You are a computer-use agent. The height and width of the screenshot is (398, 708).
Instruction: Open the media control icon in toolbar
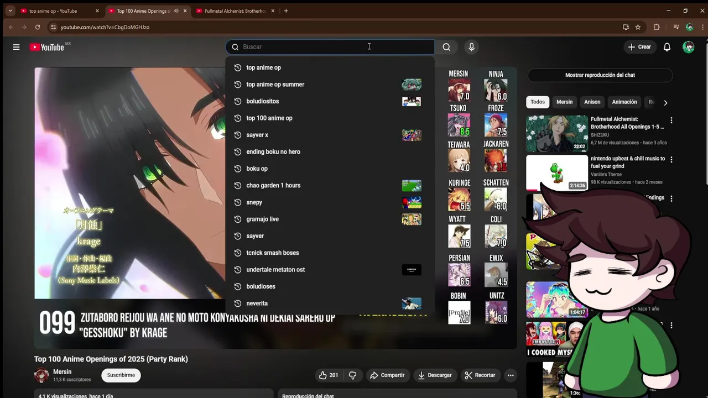point(676,27)
